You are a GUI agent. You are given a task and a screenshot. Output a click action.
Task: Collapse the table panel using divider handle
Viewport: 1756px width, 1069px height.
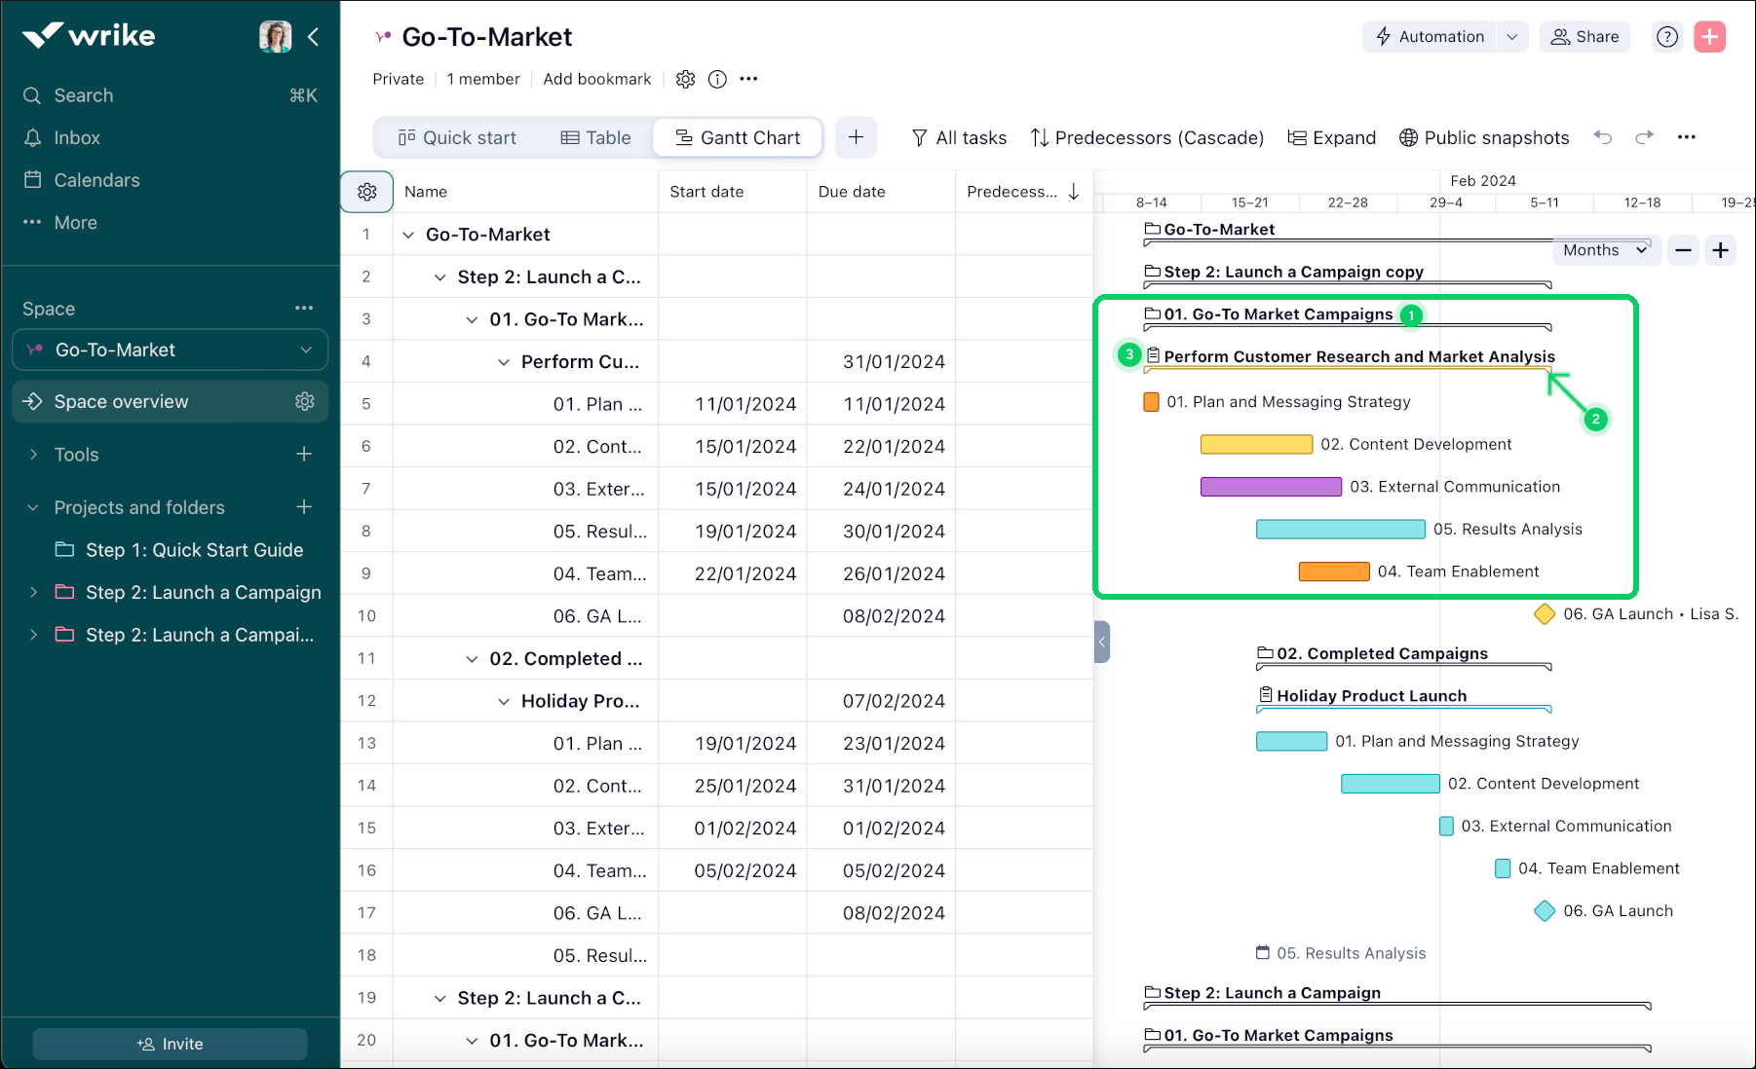1102,642
